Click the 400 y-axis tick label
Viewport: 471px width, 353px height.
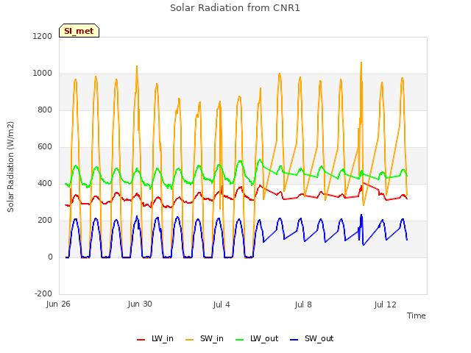pyautogui.click(x=45, y=183)
